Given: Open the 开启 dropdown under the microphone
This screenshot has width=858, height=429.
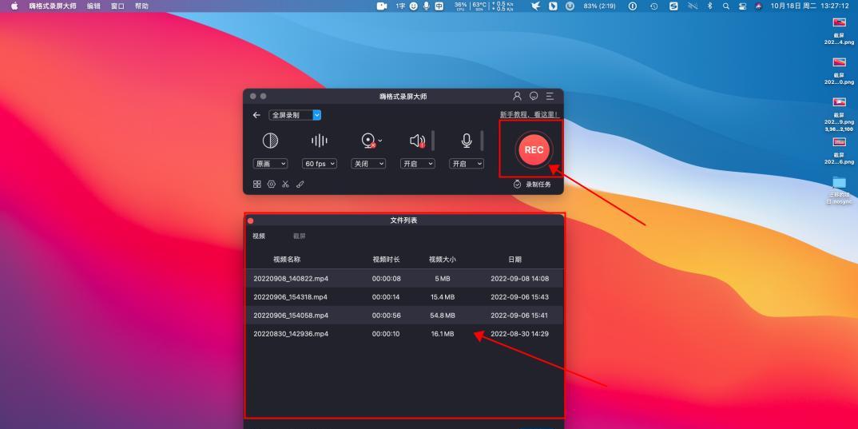Looking at the screenshot, I should pos(467,164).
